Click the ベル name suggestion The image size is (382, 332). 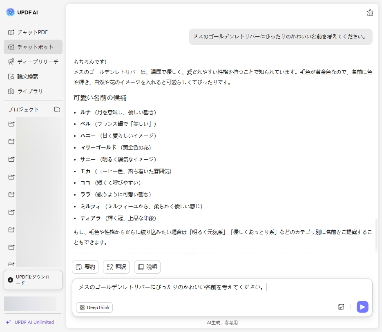pyautogui.click(x=85, y=124)
